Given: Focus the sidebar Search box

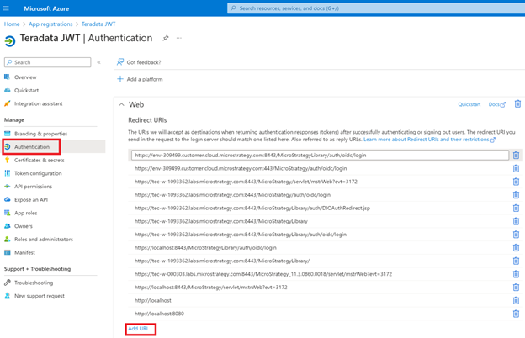Looking at the screenshot, I should (x=48, y=62).
